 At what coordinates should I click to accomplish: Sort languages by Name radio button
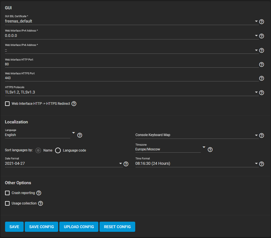click(x=38, y=150)
